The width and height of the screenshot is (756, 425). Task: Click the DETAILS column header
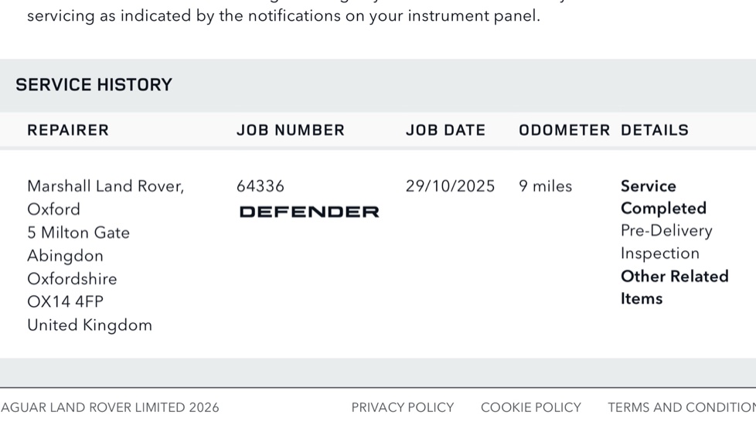[654, 130]
